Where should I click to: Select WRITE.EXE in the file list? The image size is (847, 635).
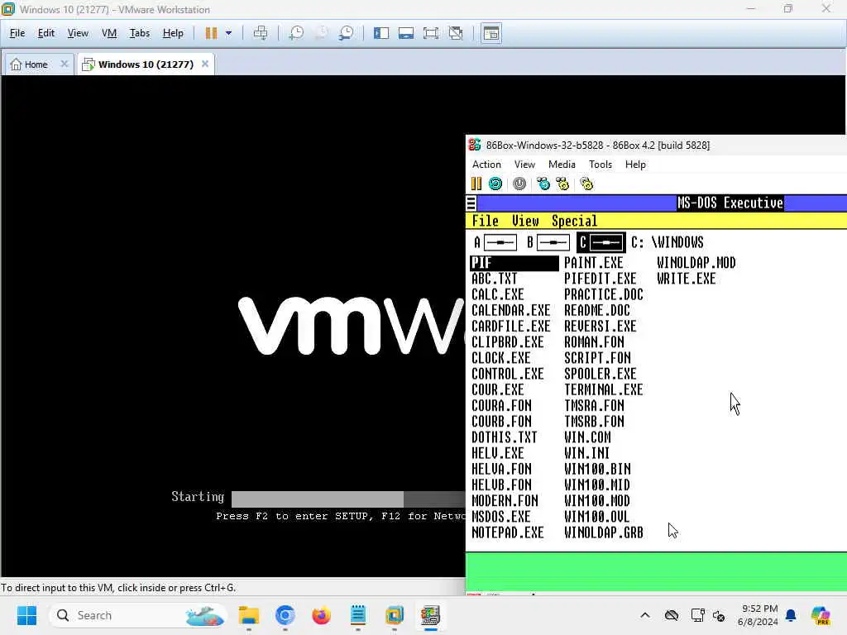click(x=686, y=279)
